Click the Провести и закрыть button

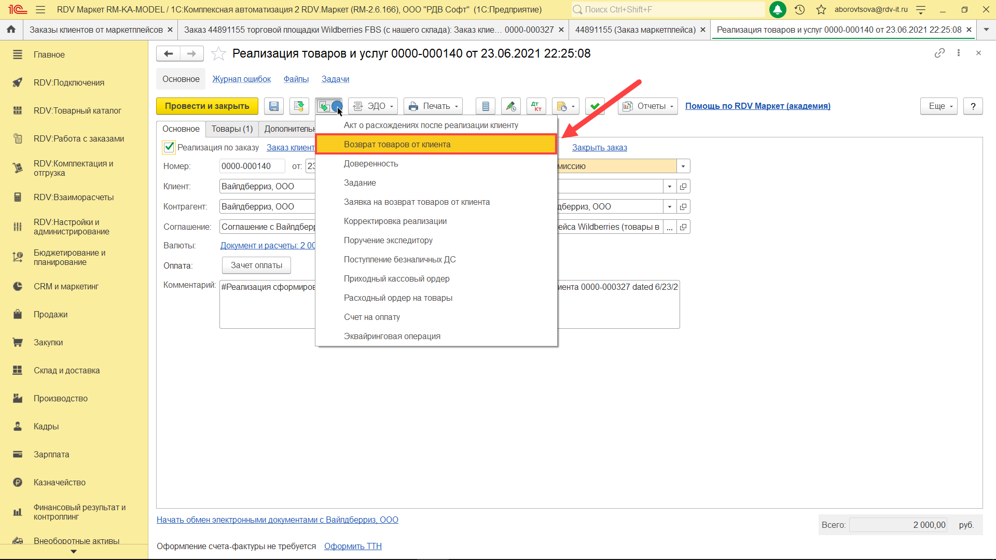pos(207,106)
